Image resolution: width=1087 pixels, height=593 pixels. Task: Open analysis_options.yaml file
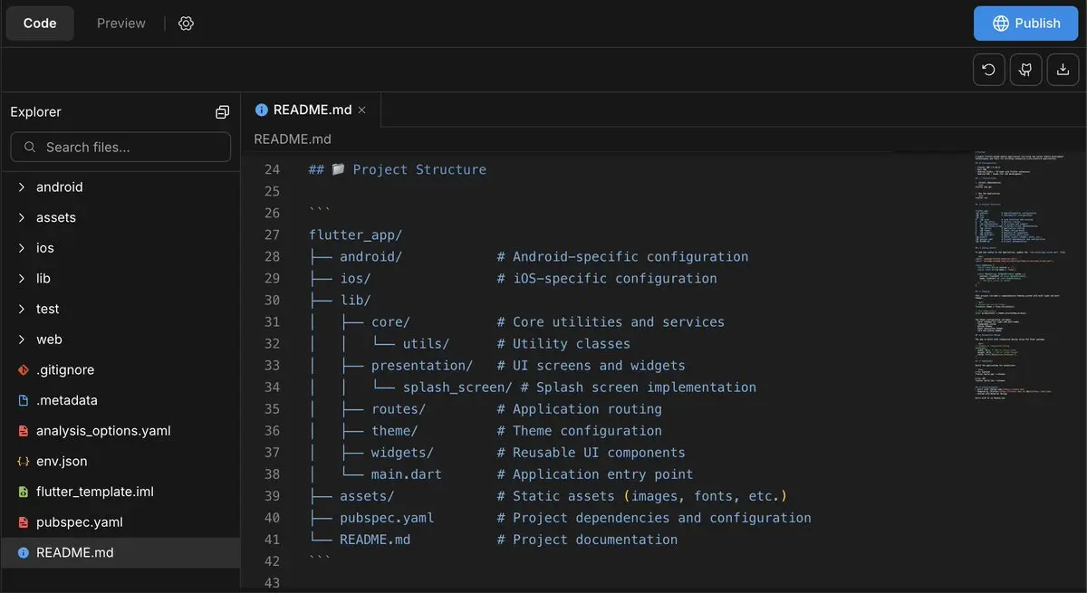(120, 431)
